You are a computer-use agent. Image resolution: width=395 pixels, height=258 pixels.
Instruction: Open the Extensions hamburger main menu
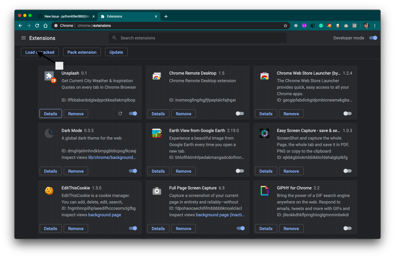pos(24,38)
